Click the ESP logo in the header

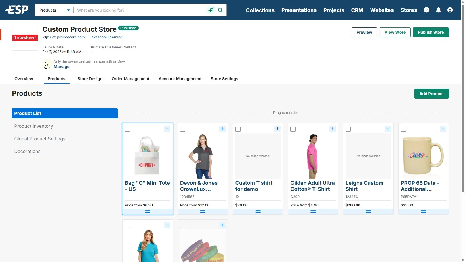pos(17,10)
